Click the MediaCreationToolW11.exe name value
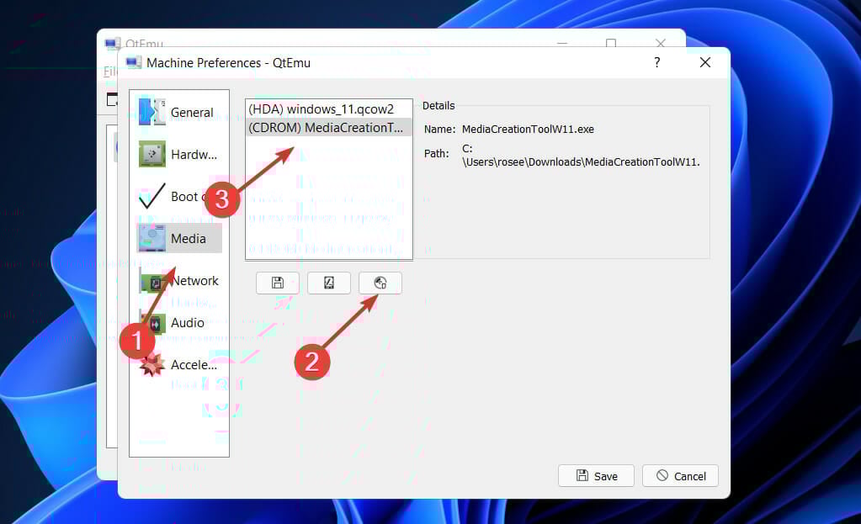The width and height of the screenshot is (861, 524). (x=528, y=129)
